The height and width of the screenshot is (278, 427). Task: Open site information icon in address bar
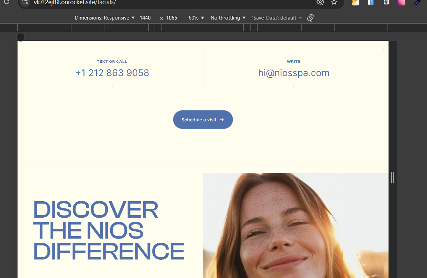(24, 3)
